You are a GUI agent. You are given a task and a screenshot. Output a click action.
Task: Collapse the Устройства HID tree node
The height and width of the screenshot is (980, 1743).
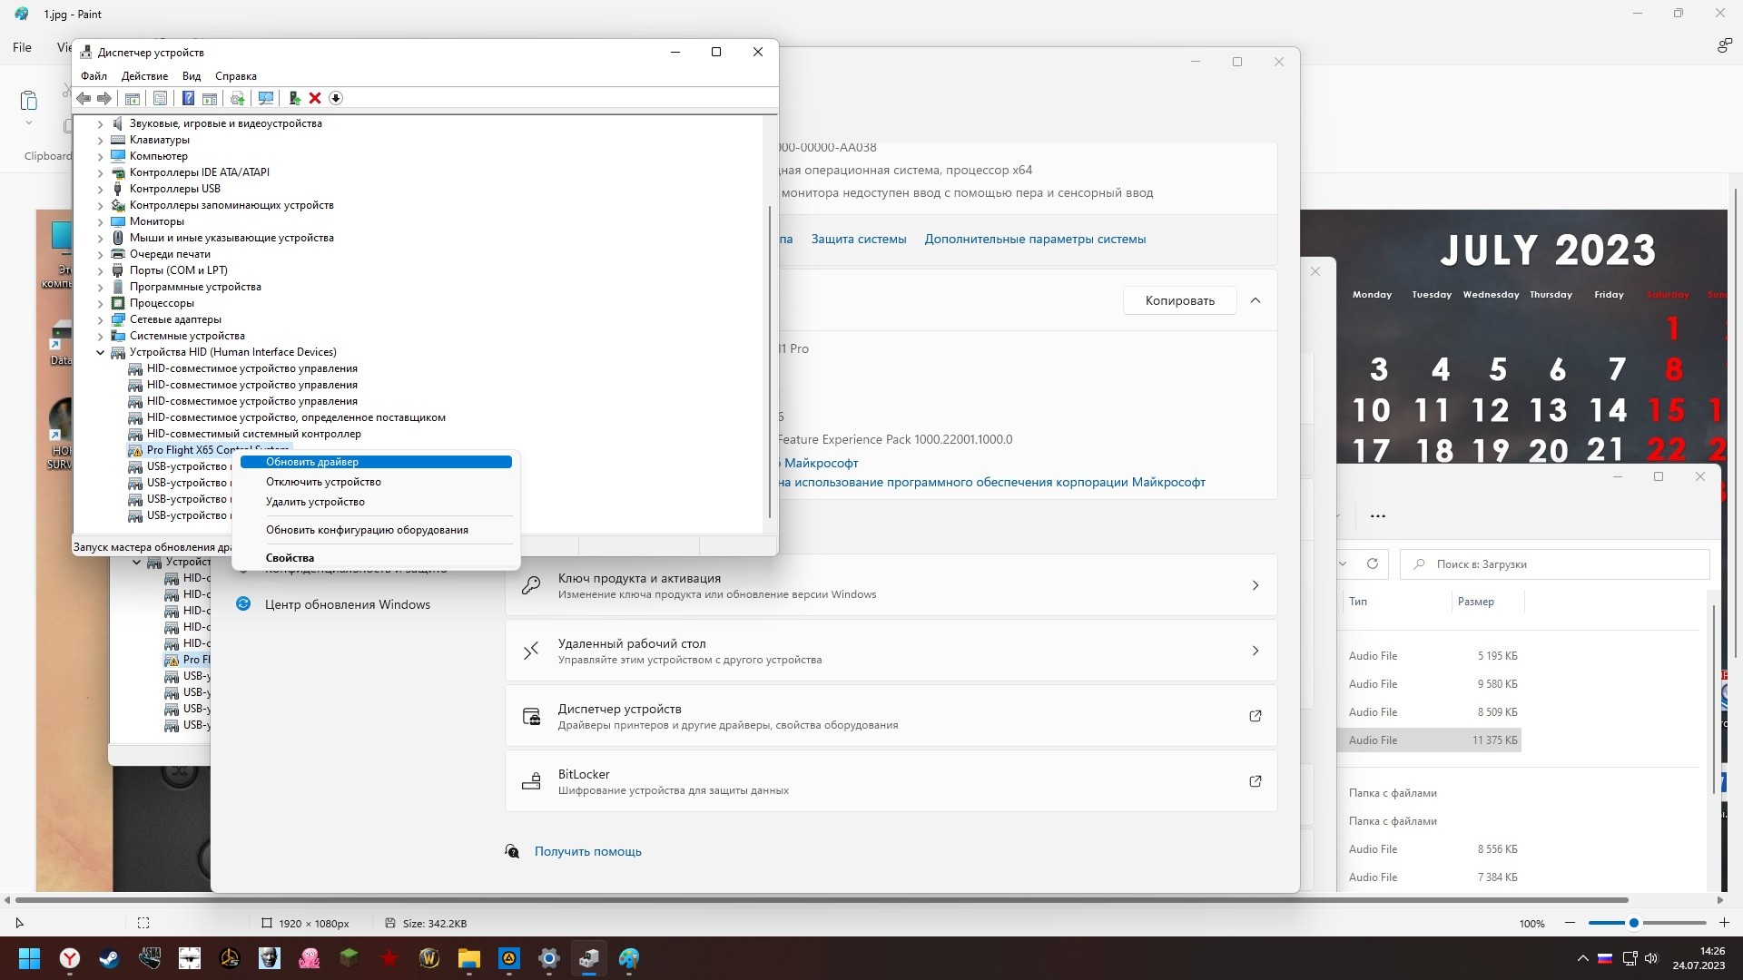101,352
